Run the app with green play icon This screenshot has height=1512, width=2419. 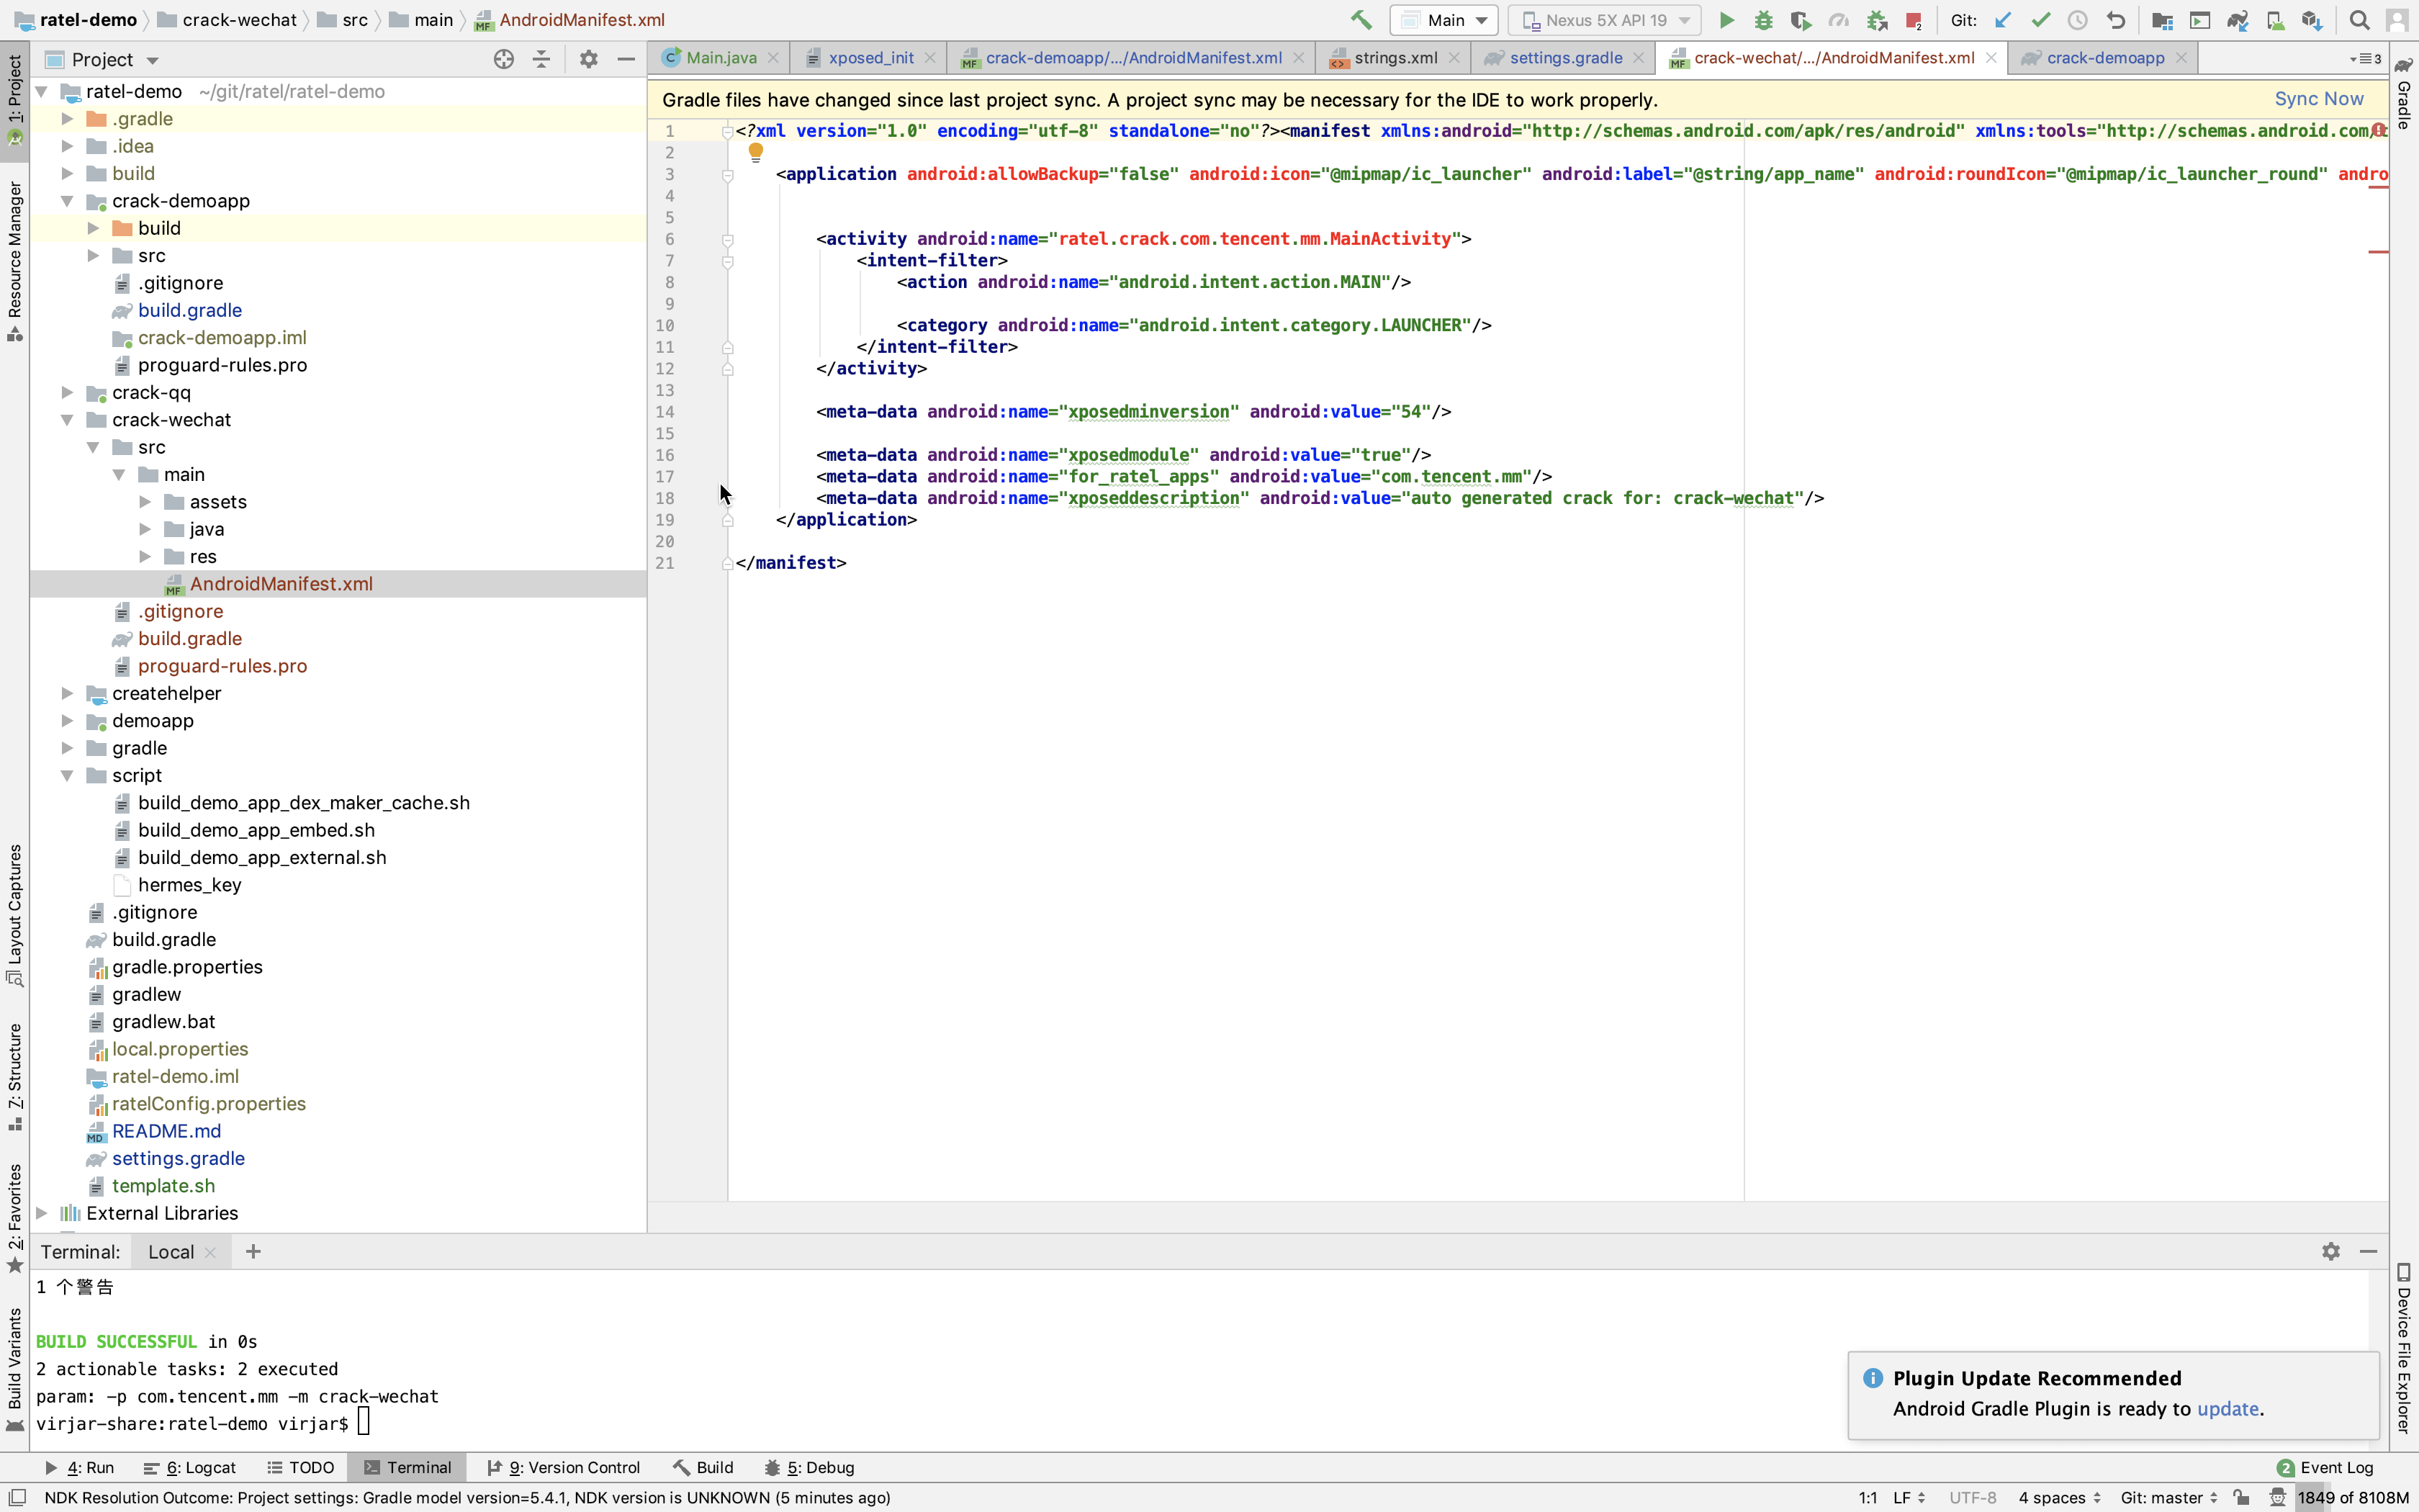coord(1726,20)
